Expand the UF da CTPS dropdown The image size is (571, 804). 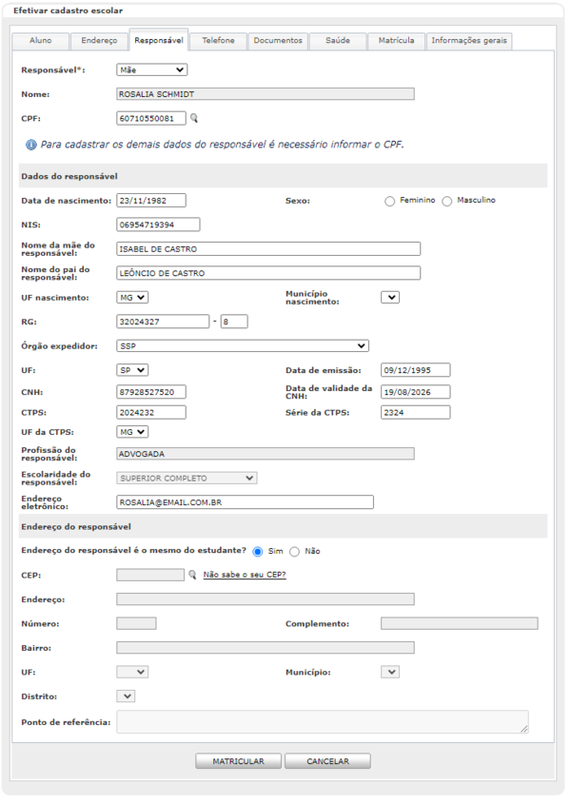132,432
